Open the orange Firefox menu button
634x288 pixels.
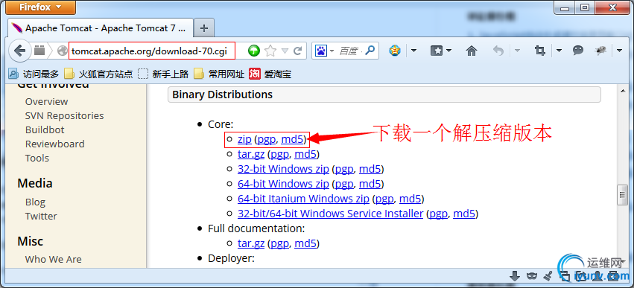(x=40, y=7)
